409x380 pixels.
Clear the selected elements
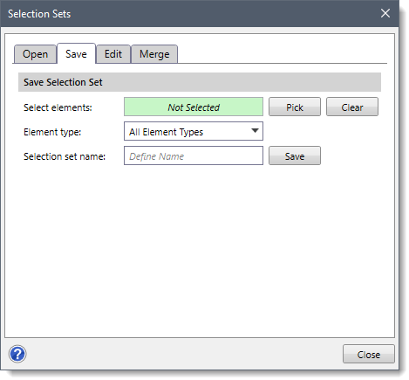pyautogui.click(x=352, y=107)
